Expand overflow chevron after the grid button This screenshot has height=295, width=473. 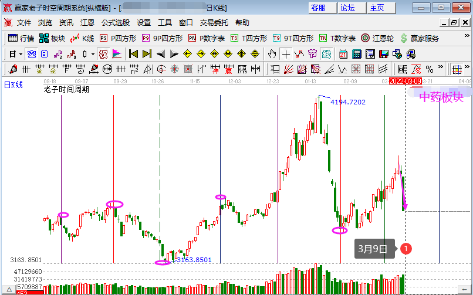click(467, 66)
